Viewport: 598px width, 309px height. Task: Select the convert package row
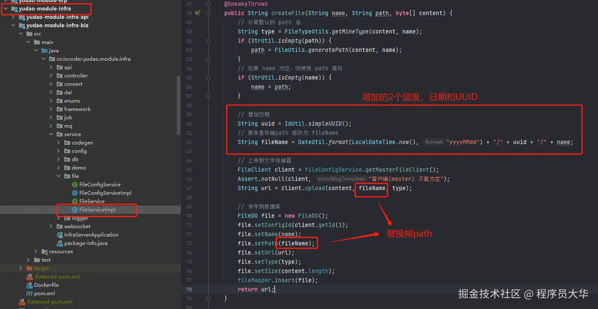pyautogui.click(x=90, y=84)
